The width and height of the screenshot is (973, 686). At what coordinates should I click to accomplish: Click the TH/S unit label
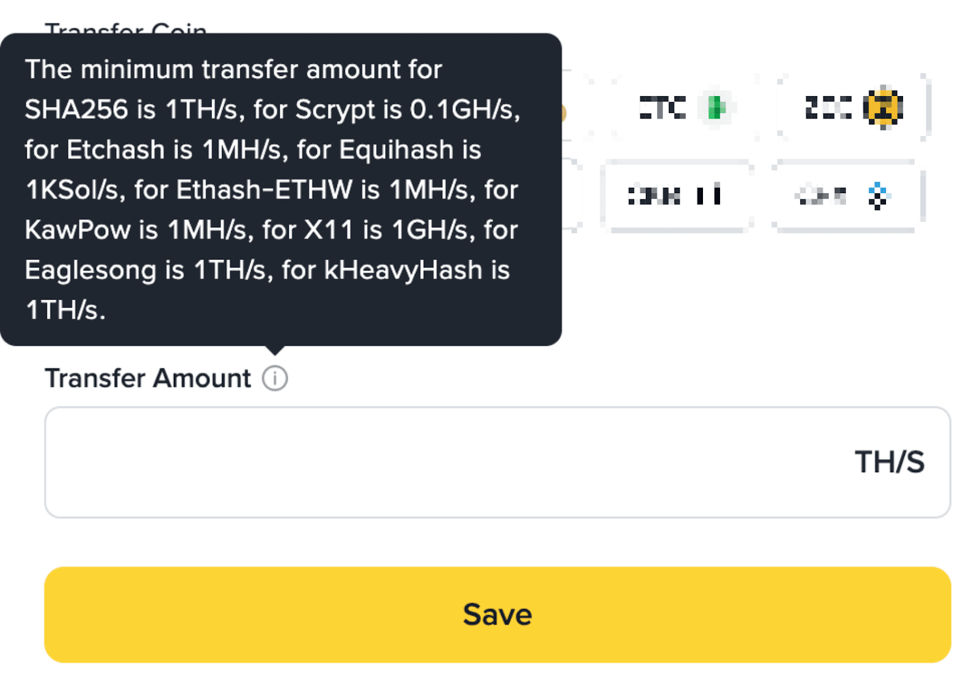pyautogui.click(x=889, y=462)
